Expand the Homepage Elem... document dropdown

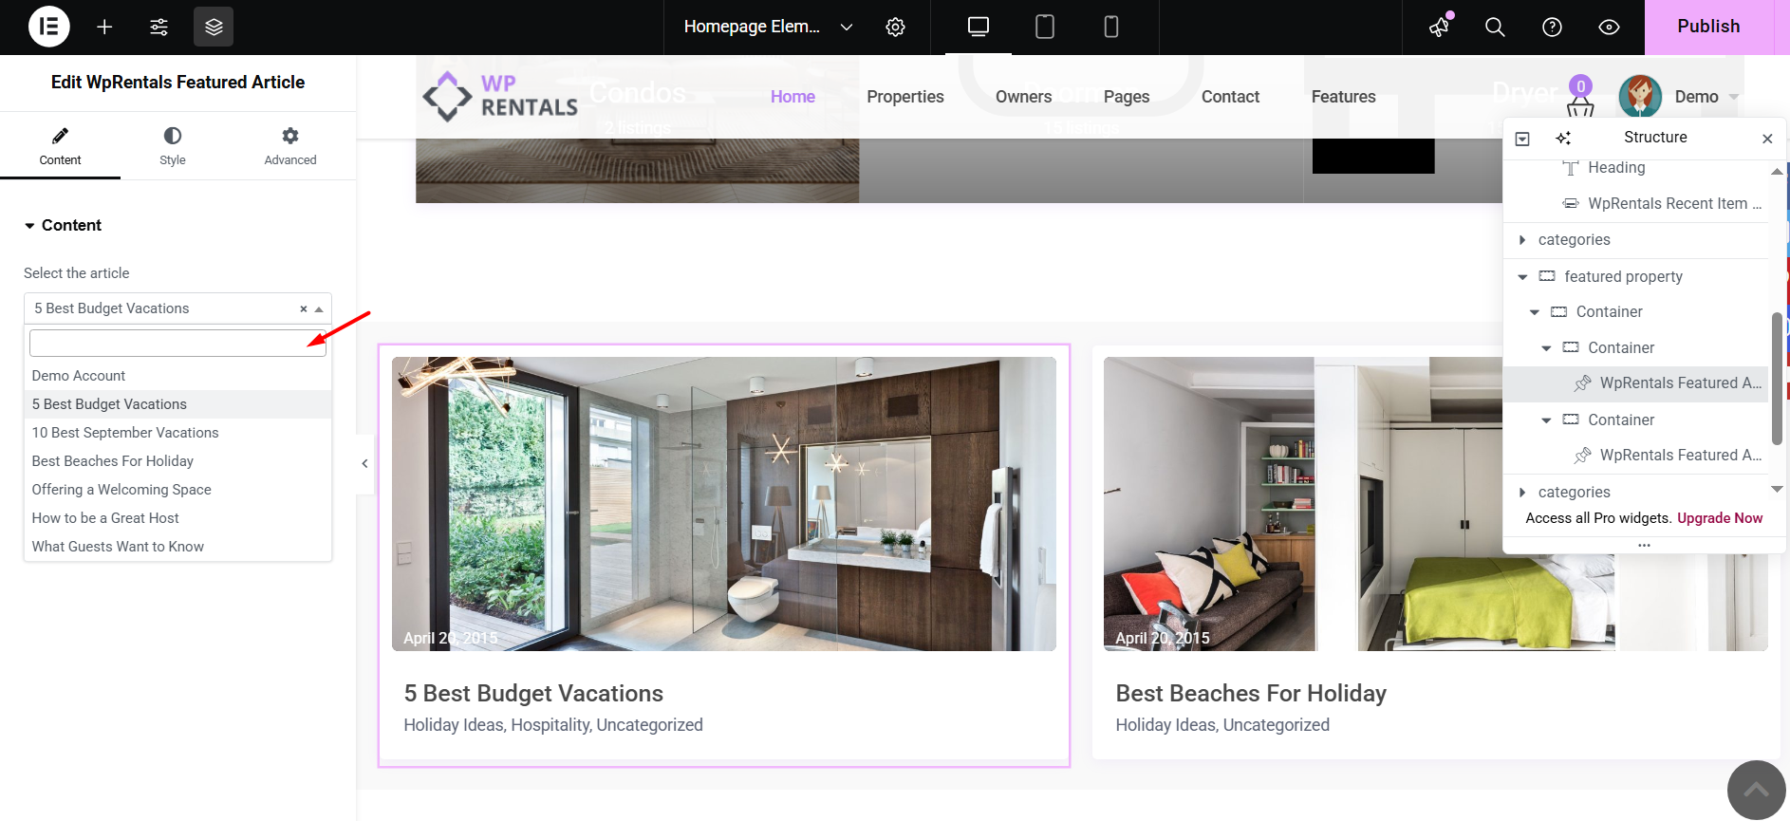pos(847,27)
